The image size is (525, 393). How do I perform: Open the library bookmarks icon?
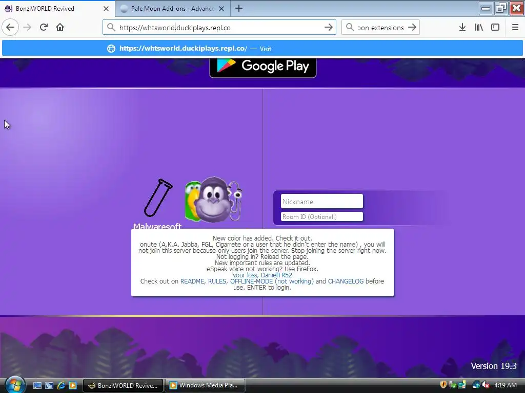(479, 28)
